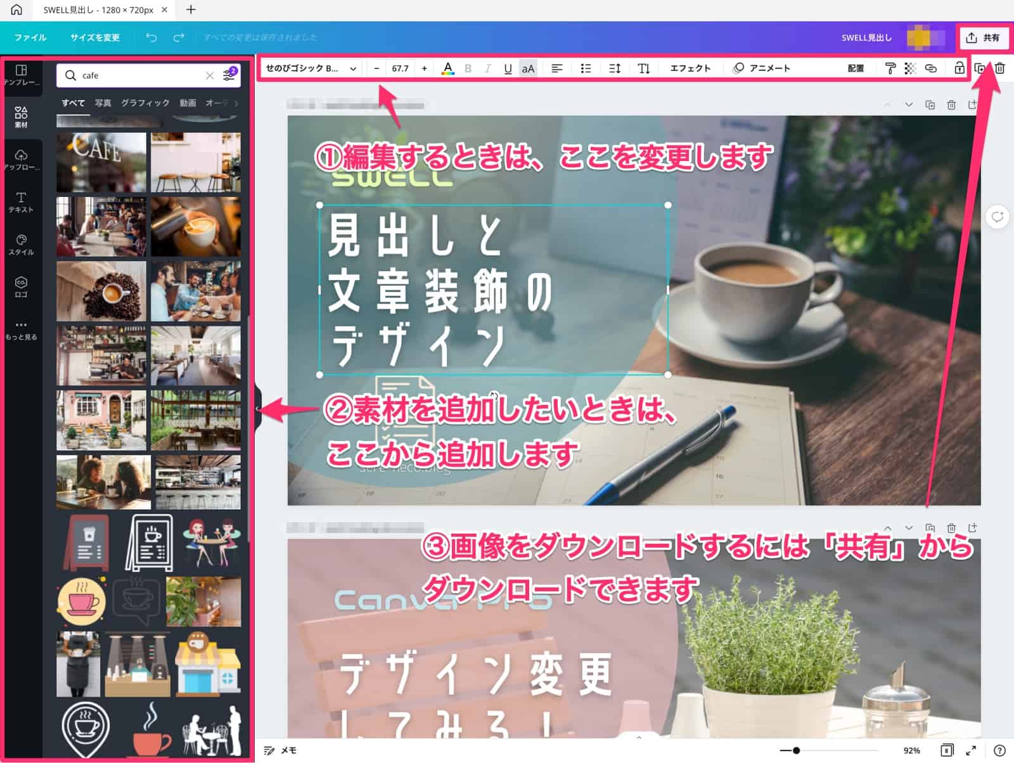Undo the last change
1014x763 pixels.
click(151, 37)
